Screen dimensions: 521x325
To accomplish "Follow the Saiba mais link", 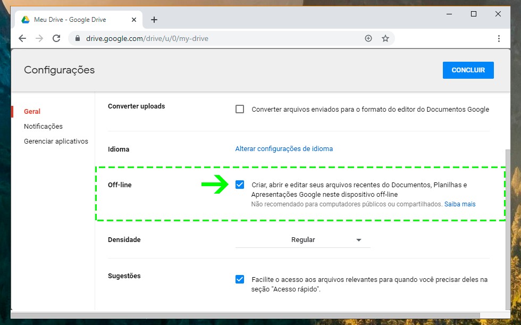I will [x=460, y=204].
